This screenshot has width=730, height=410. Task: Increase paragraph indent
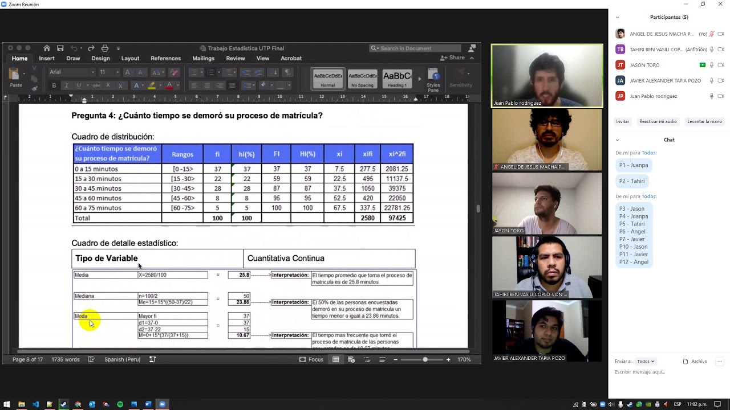click(258, 72)
